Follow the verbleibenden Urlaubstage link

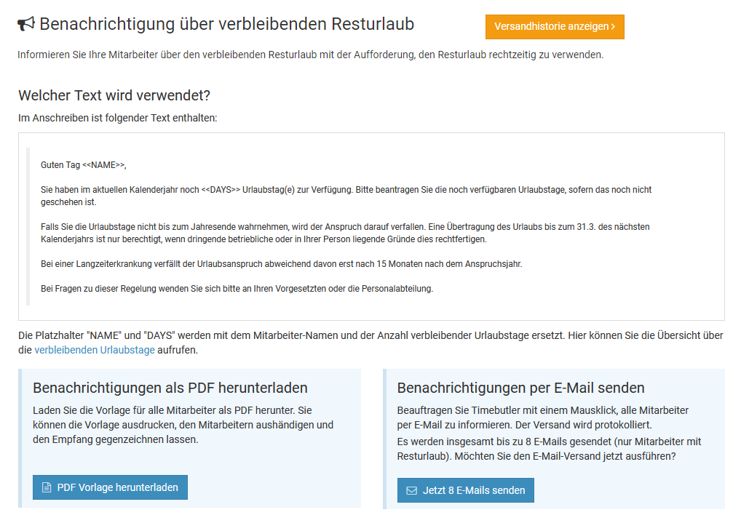click(95, 350)
